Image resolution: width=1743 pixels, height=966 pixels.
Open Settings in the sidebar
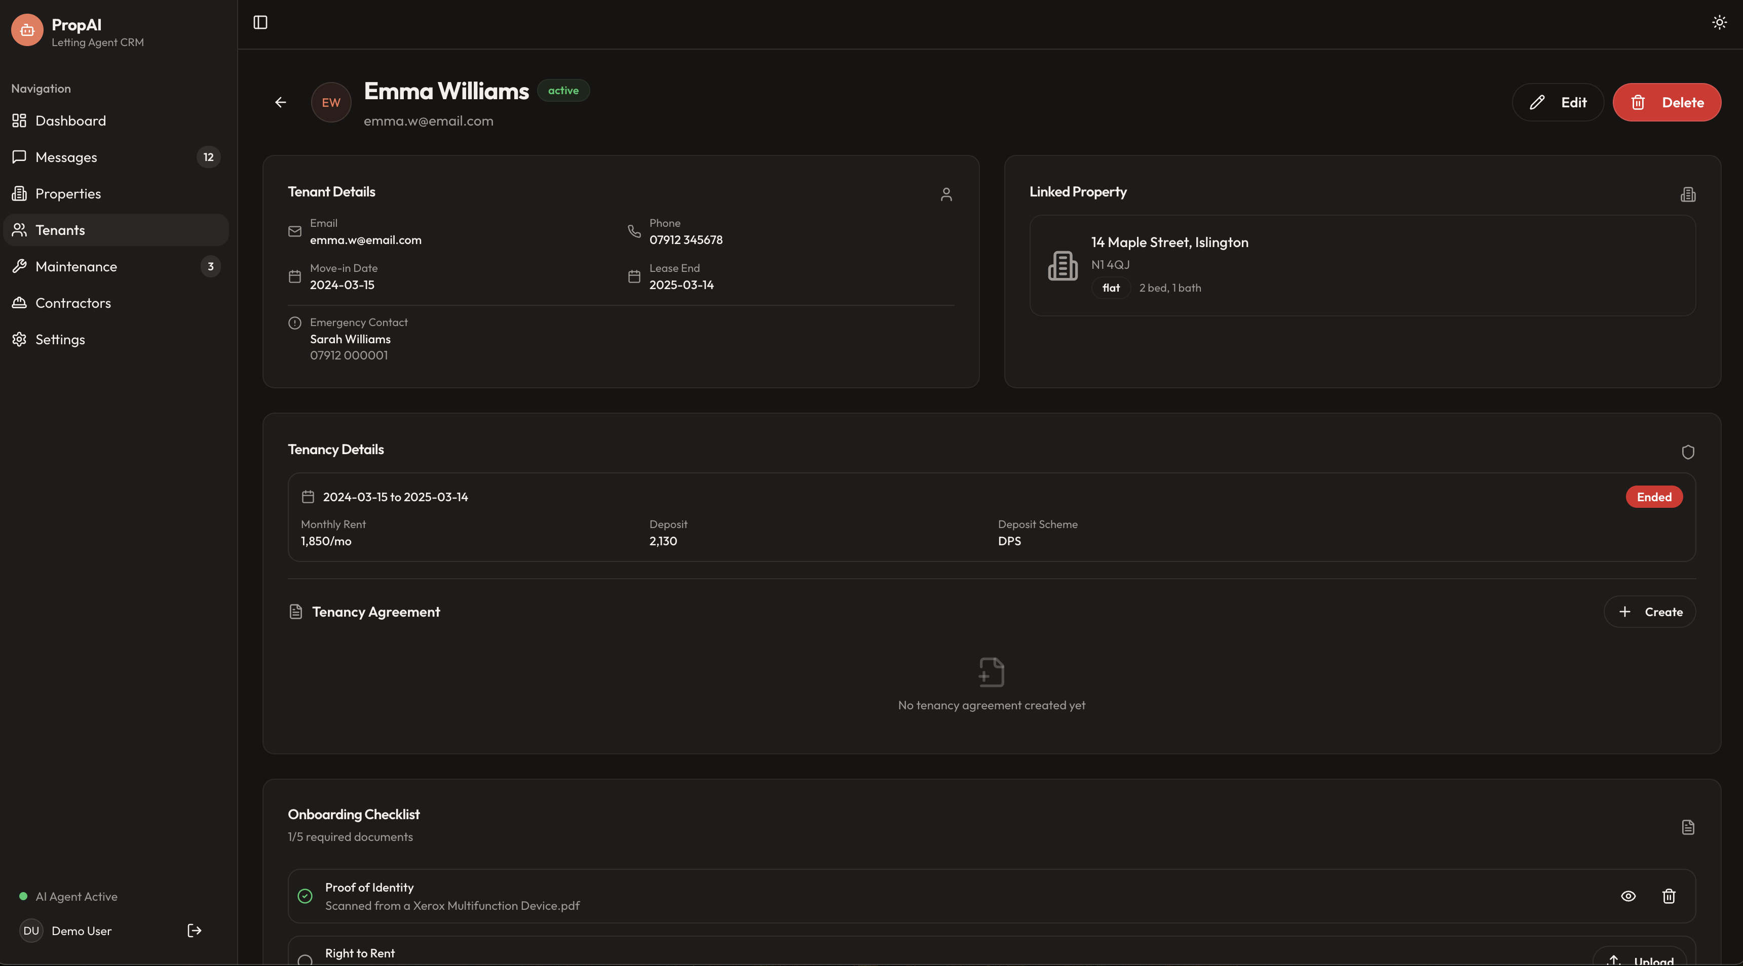pos(60,340)
